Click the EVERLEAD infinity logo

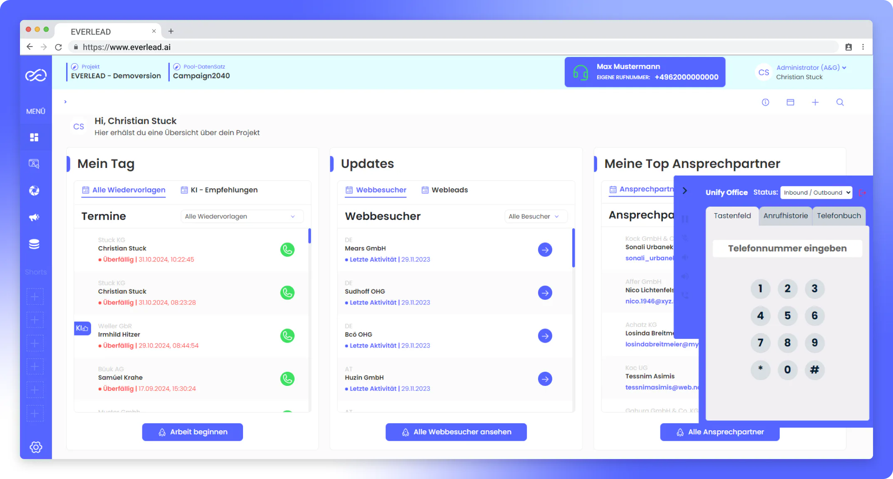36,75
